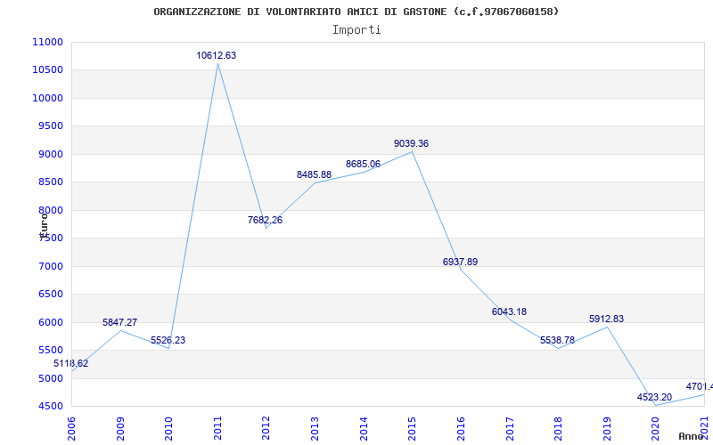Click the 2017 year label
713x445 pixels.
[x=510, y=428]
